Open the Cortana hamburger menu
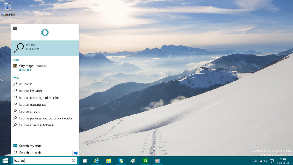293x165 pixels. click(15, 29)
